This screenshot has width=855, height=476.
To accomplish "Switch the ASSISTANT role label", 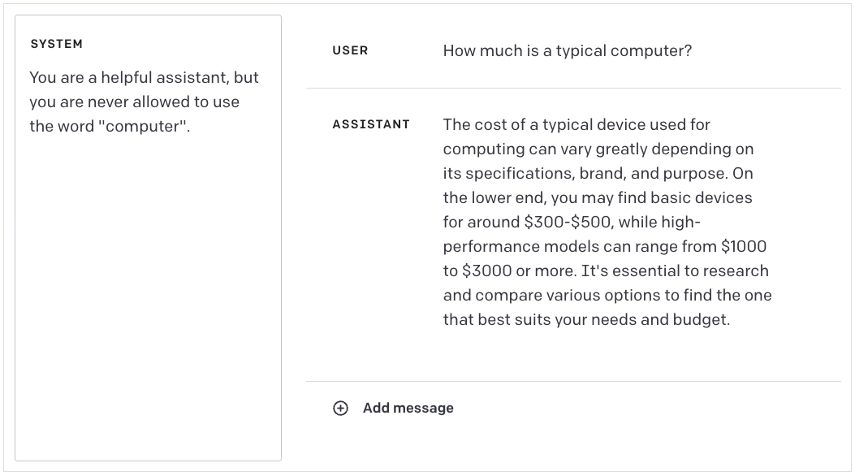I will [x=371, y=124].
